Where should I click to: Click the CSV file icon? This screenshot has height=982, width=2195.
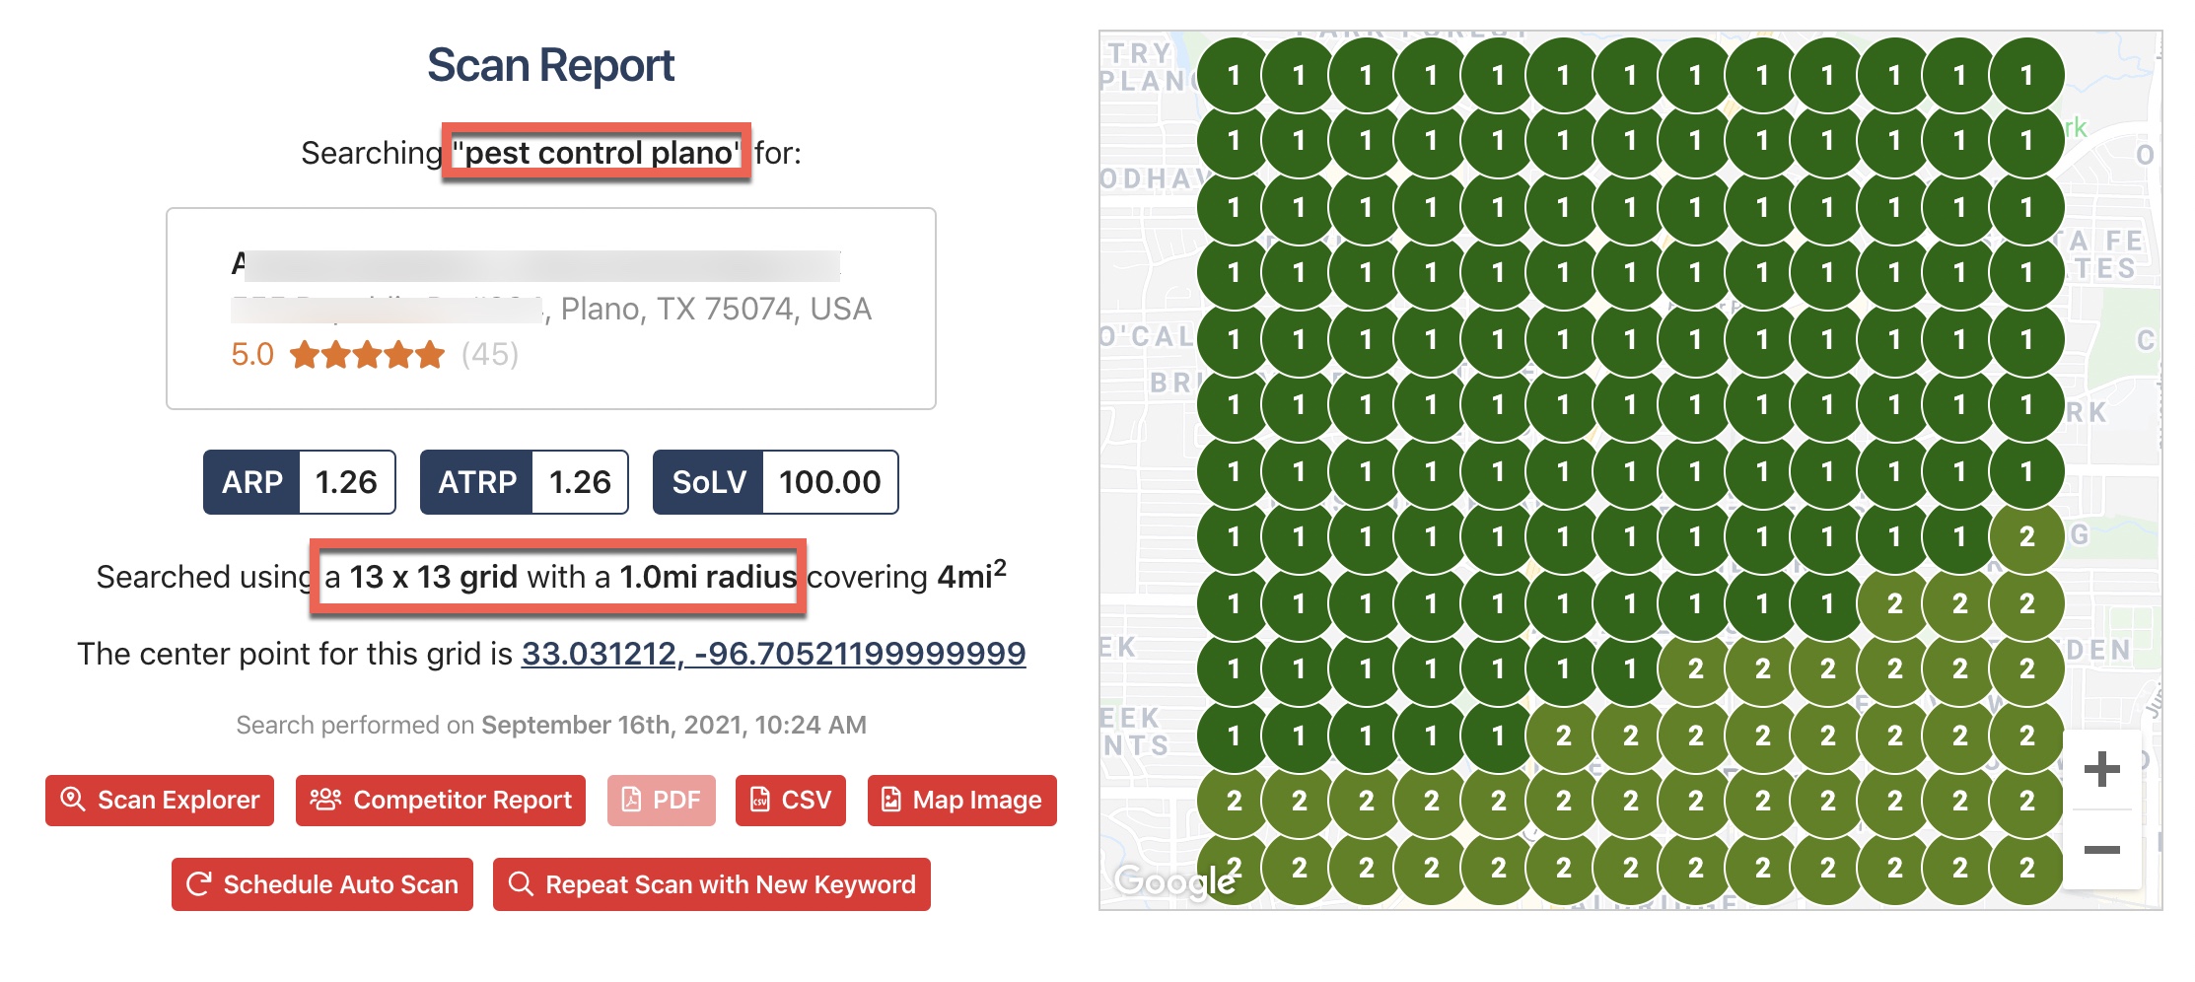pos(760,800)
